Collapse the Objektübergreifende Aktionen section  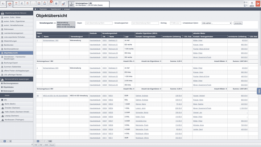[17, 13]
